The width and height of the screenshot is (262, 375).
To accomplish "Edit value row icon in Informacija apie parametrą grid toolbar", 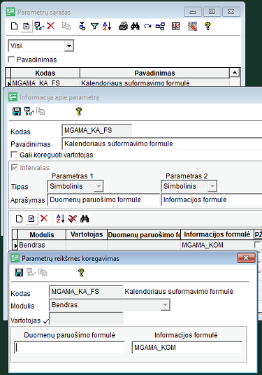I will [31, 218].
